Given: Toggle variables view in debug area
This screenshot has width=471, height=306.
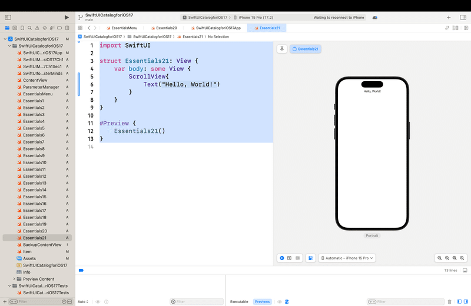Looking at the screenshot, I should [459, 302].
